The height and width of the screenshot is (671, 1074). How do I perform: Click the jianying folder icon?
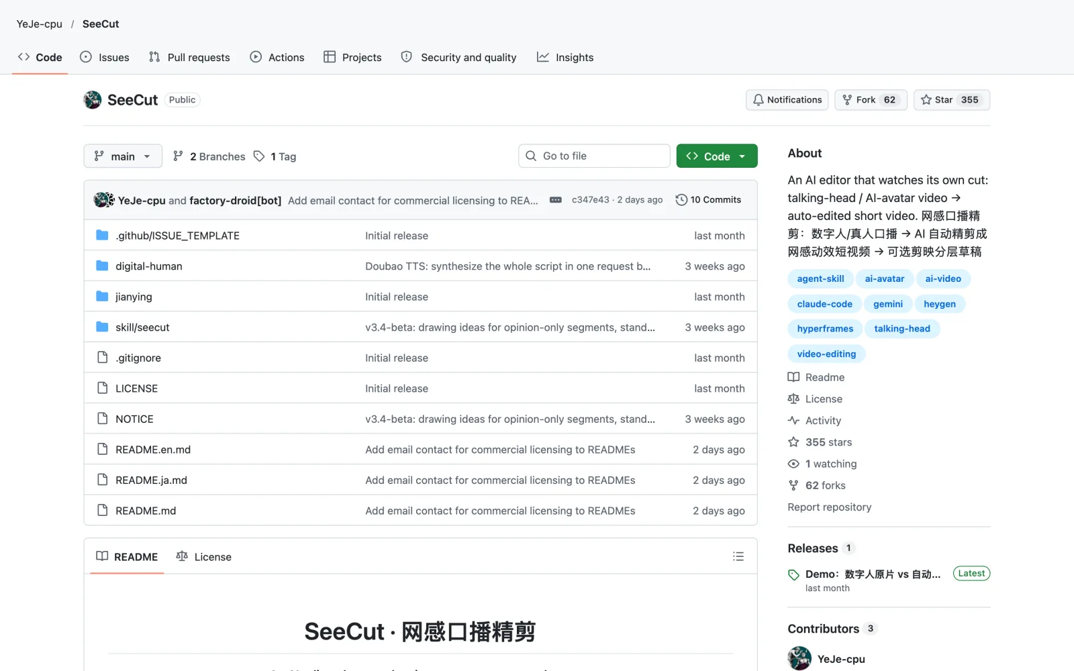[102, 297]
